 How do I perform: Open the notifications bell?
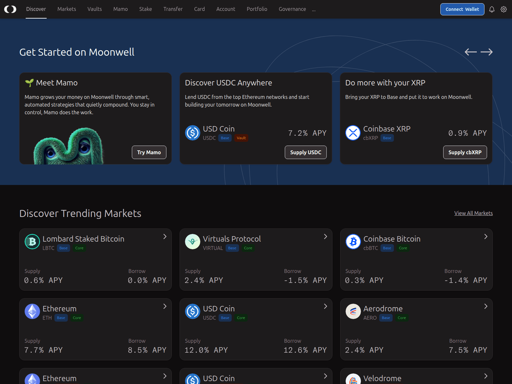[x=492, y=9]
